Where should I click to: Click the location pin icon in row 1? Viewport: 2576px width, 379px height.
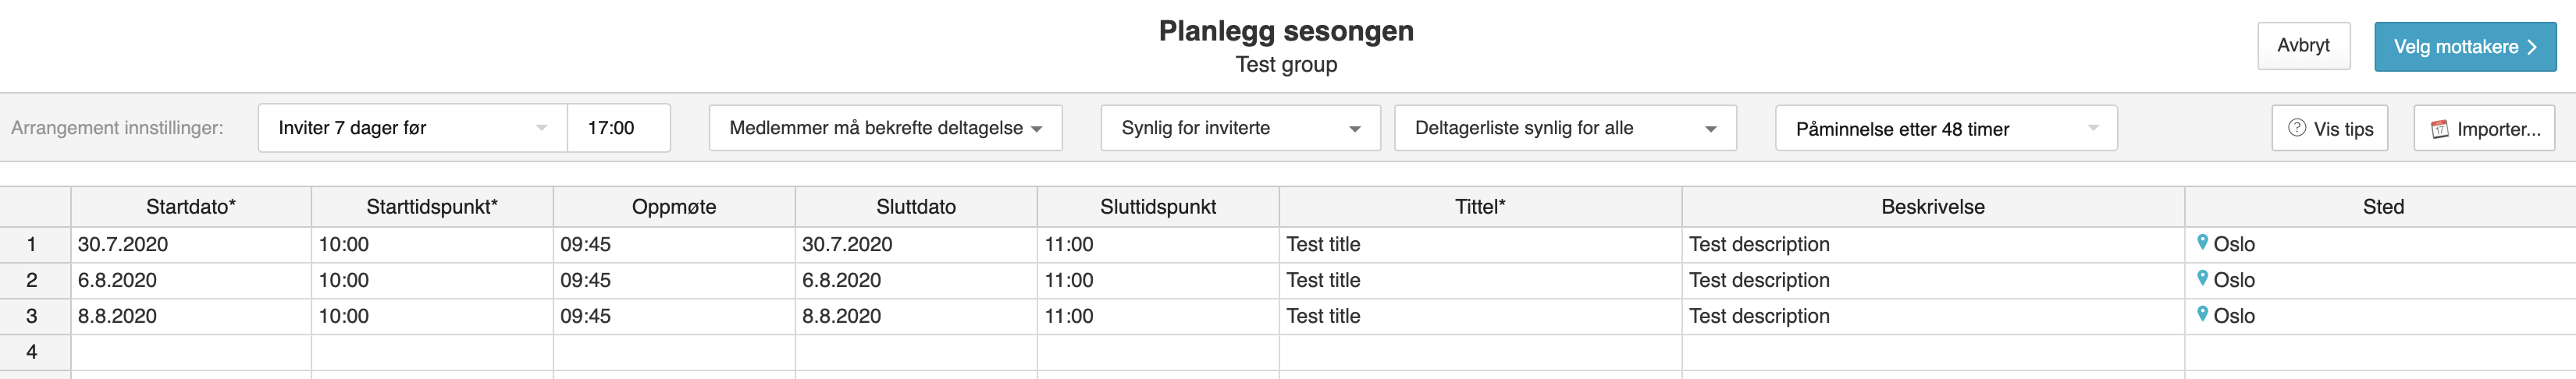tap(2202, 242)
